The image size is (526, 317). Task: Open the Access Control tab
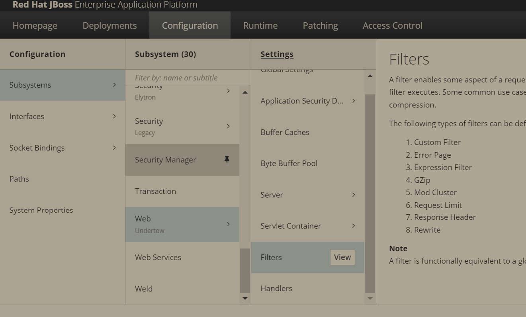pyautogui.click(x=393, y=25)
